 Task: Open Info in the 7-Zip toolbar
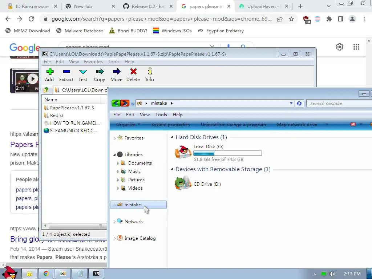pos(150,75)
